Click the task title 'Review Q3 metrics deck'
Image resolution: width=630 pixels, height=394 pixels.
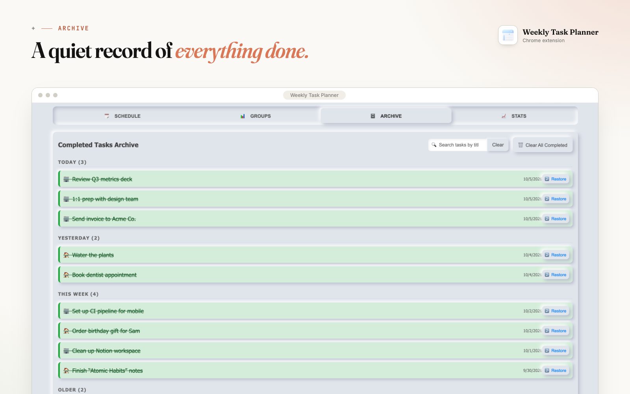102,179
